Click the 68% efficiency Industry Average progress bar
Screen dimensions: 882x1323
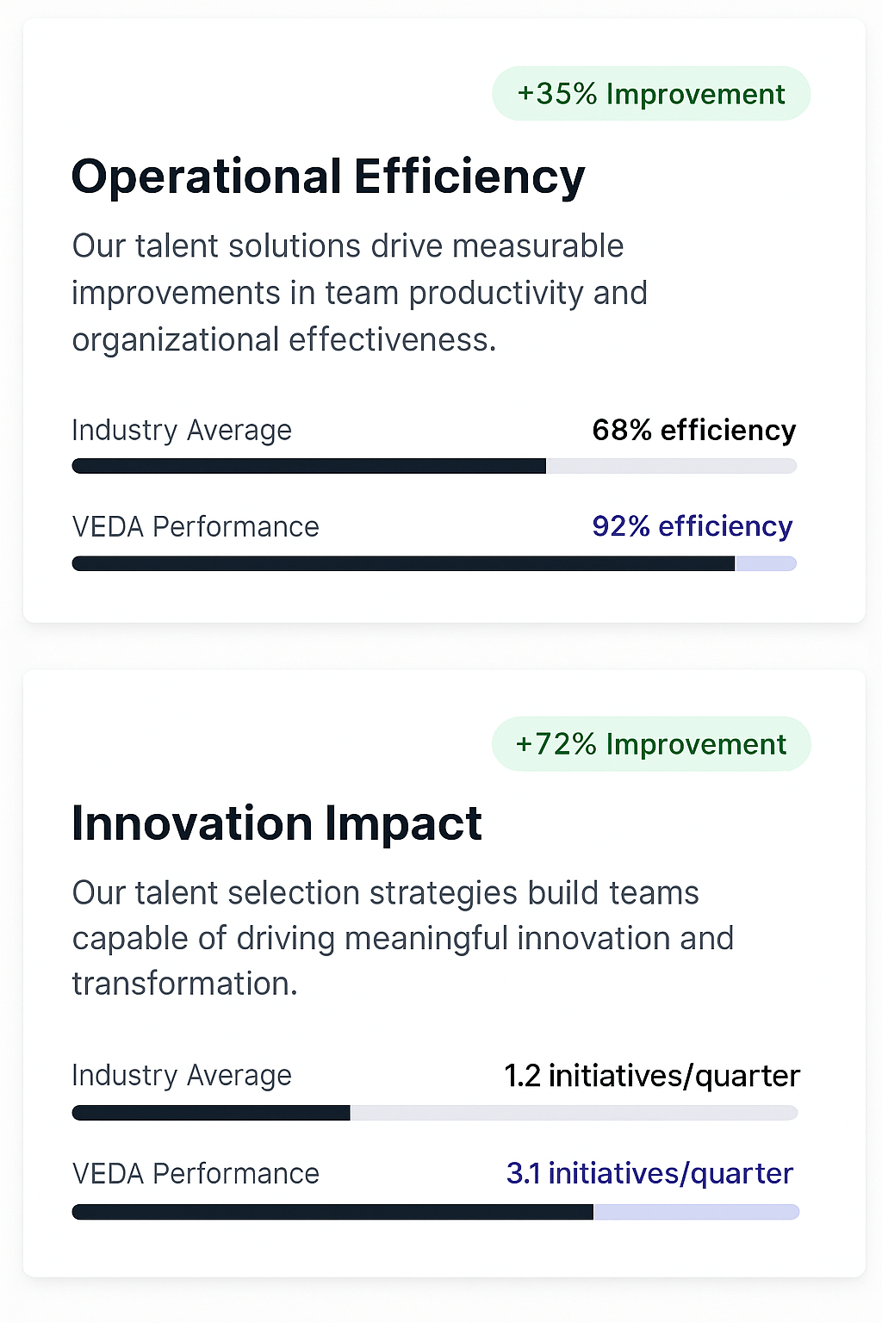(434, 466)
